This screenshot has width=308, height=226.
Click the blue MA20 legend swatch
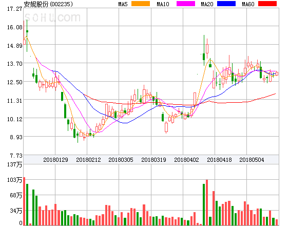226,4
